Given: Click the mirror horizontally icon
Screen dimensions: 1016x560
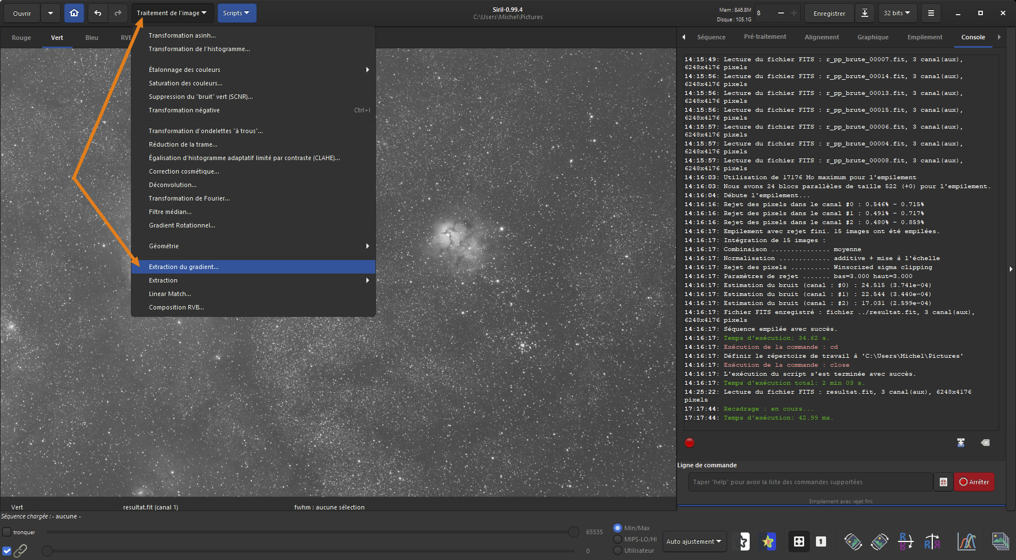Looking at the screenshot, I should [932, 541].
